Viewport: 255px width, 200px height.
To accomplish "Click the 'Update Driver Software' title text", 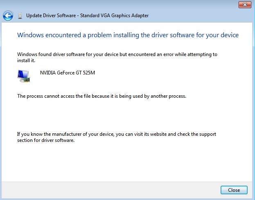I will (x=51, y=16).
